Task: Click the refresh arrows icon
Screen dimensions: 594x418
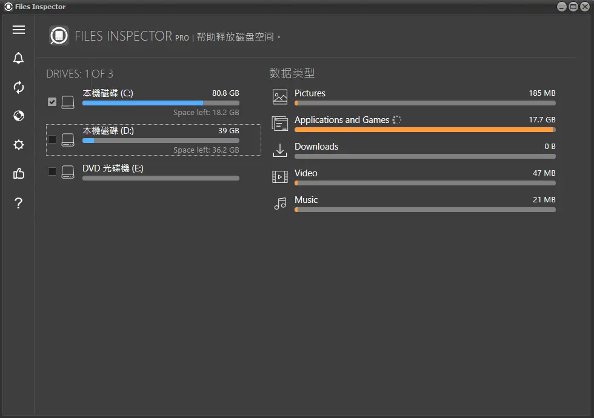Action: pyautogui.click(x=19, y=87)
